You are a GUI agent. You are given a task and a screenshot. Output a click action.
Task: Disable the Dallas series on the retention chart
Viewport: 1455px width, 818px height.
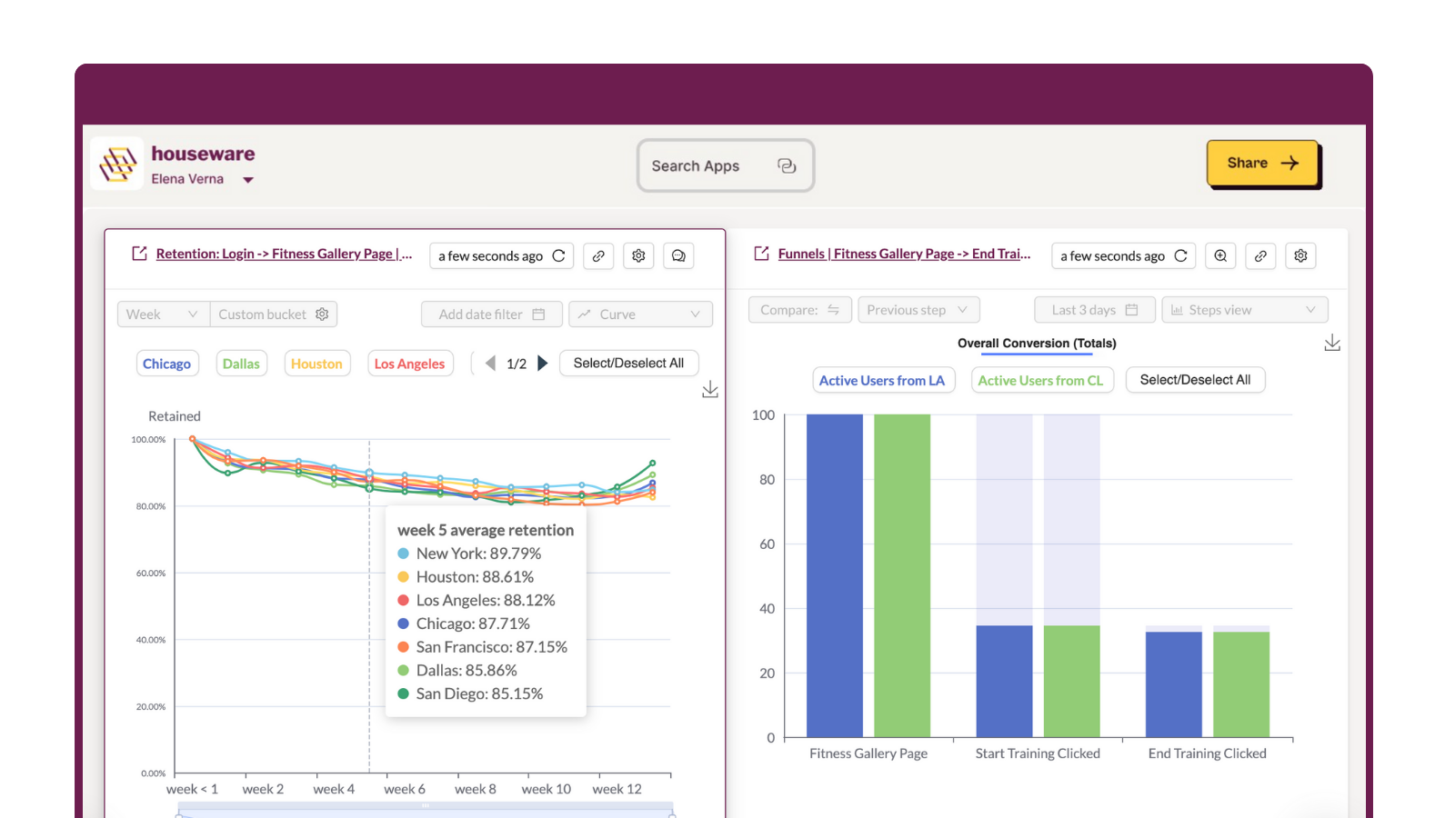(241, 363)
